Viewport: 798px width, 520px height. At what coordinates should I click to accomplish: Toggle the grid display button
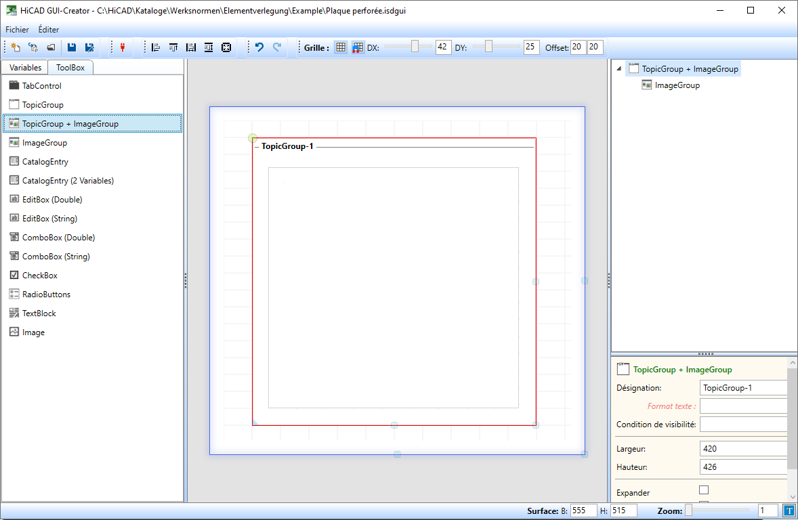[x=341, y=47]
